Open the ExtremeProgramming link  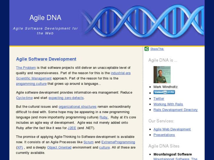(x=118, y=142)
